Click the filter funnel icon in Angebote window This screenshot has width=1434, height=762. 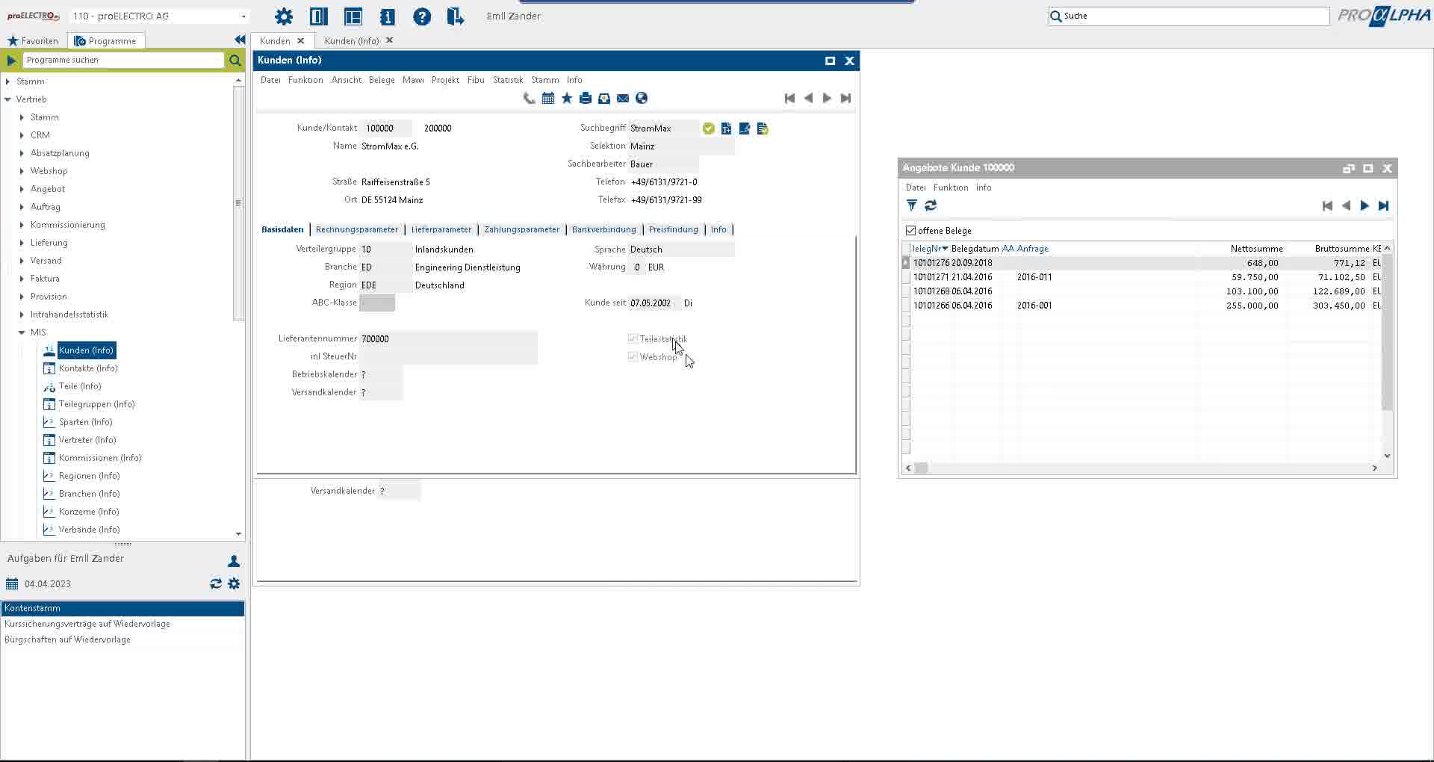[912, 205]
